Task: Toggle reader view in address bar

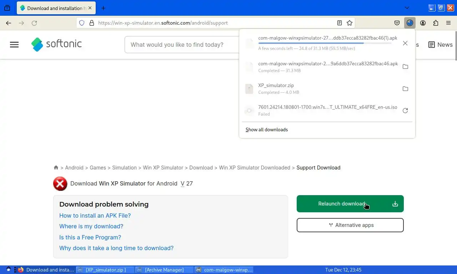Action: [340, 23]
